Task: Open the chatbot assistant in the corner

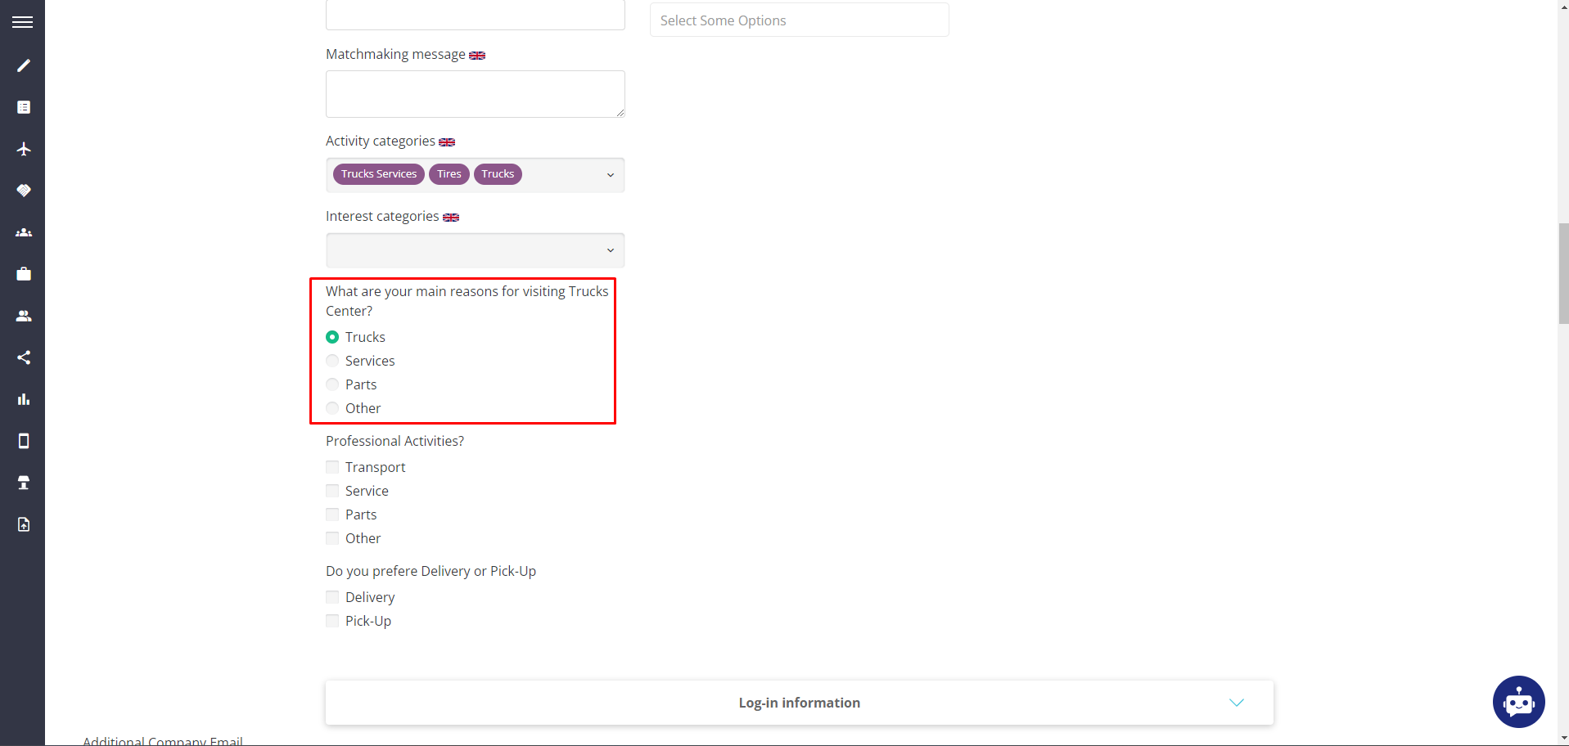Action: [x=1519, y=701]
